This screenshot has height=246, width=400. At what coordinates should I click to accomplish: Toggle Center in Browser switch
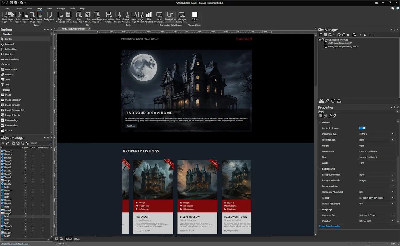[362, 128]
